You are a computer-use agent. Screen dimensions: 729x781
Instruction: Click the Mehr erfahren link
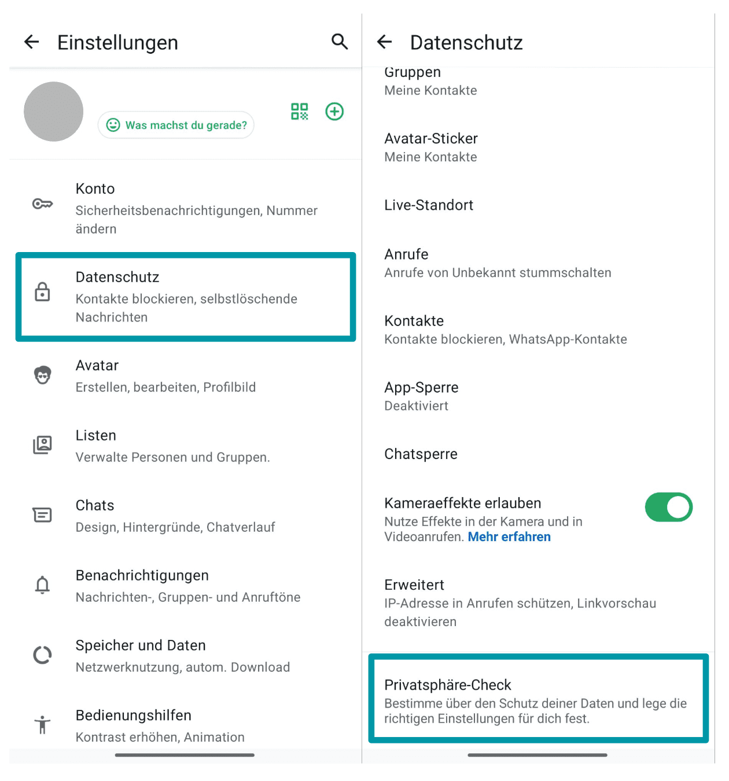point(509,537)
